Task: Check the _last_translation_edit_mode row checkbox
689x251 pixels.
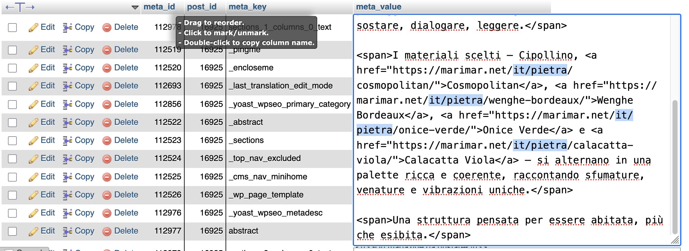Action: click(12, 86)
